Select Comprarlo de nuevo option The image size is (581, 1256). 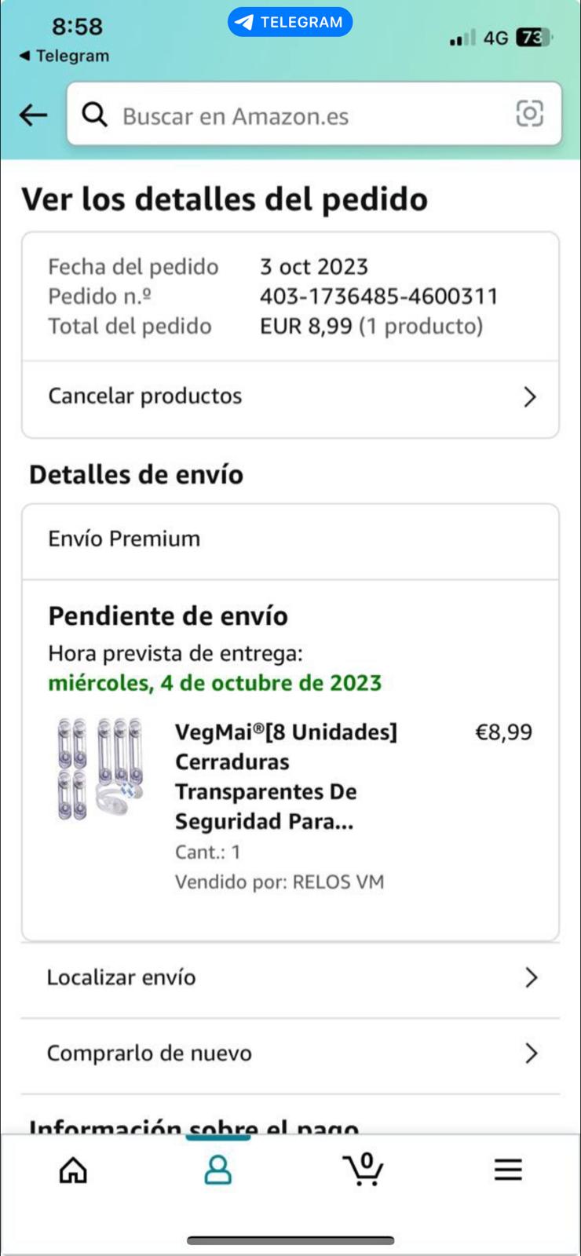[x=149, y=1053]
